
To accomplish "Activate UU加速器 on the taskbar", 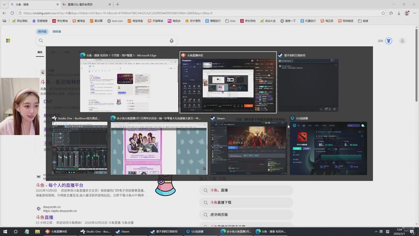I will (x=201, y=231).
